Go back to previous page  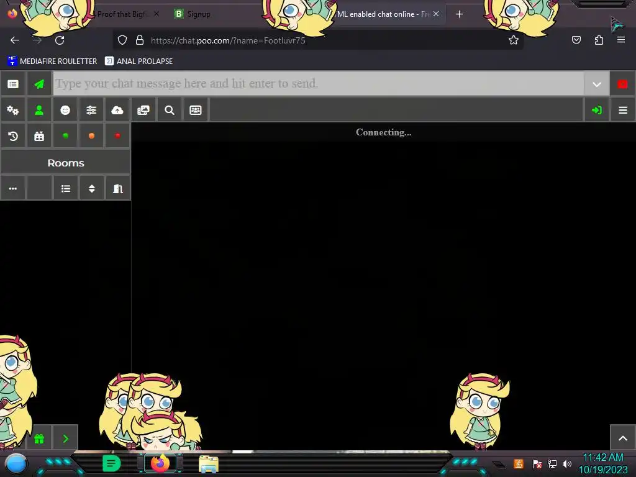tap(15, 40)
